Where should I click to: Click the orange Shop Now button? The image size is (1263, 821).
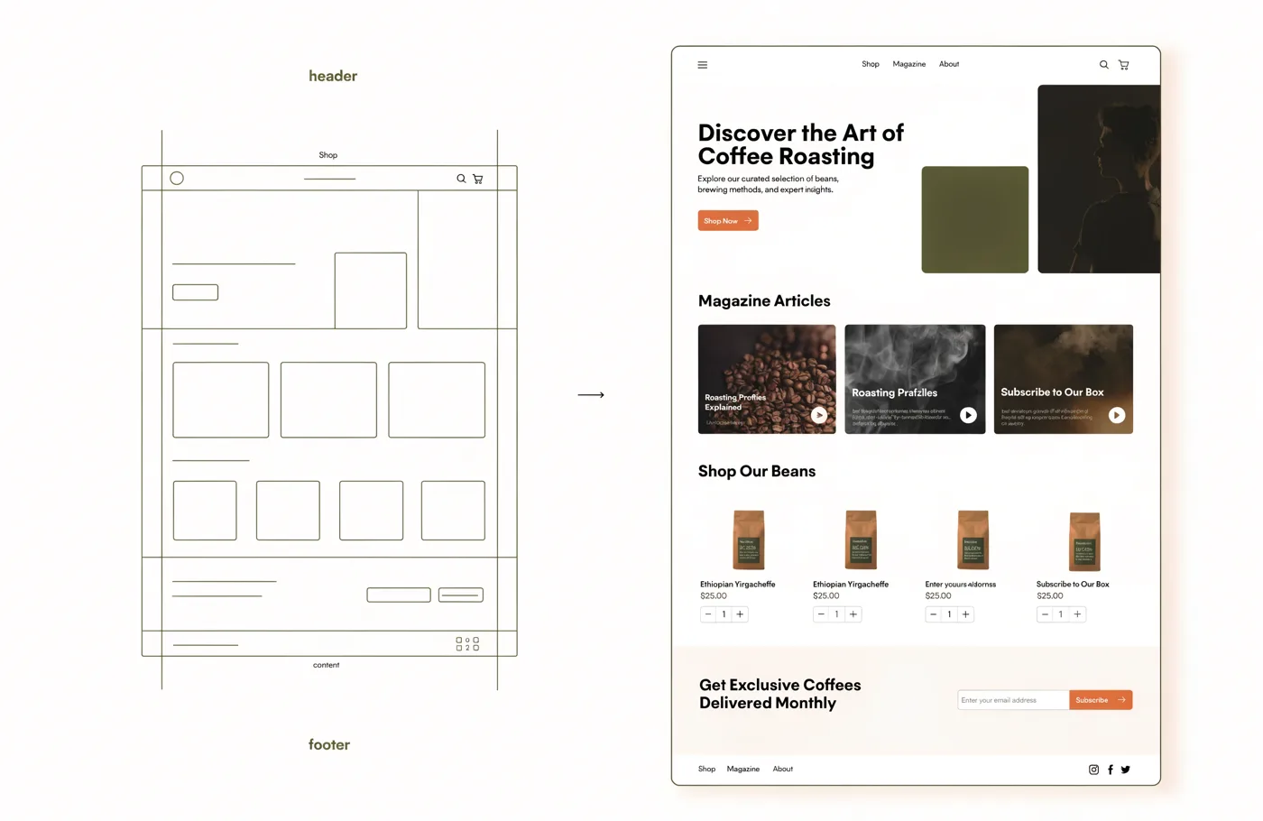coord(728,220)
